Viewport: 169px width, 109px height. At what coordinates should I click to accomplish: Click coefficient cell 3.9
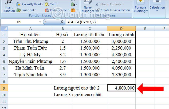coord(63,75)
